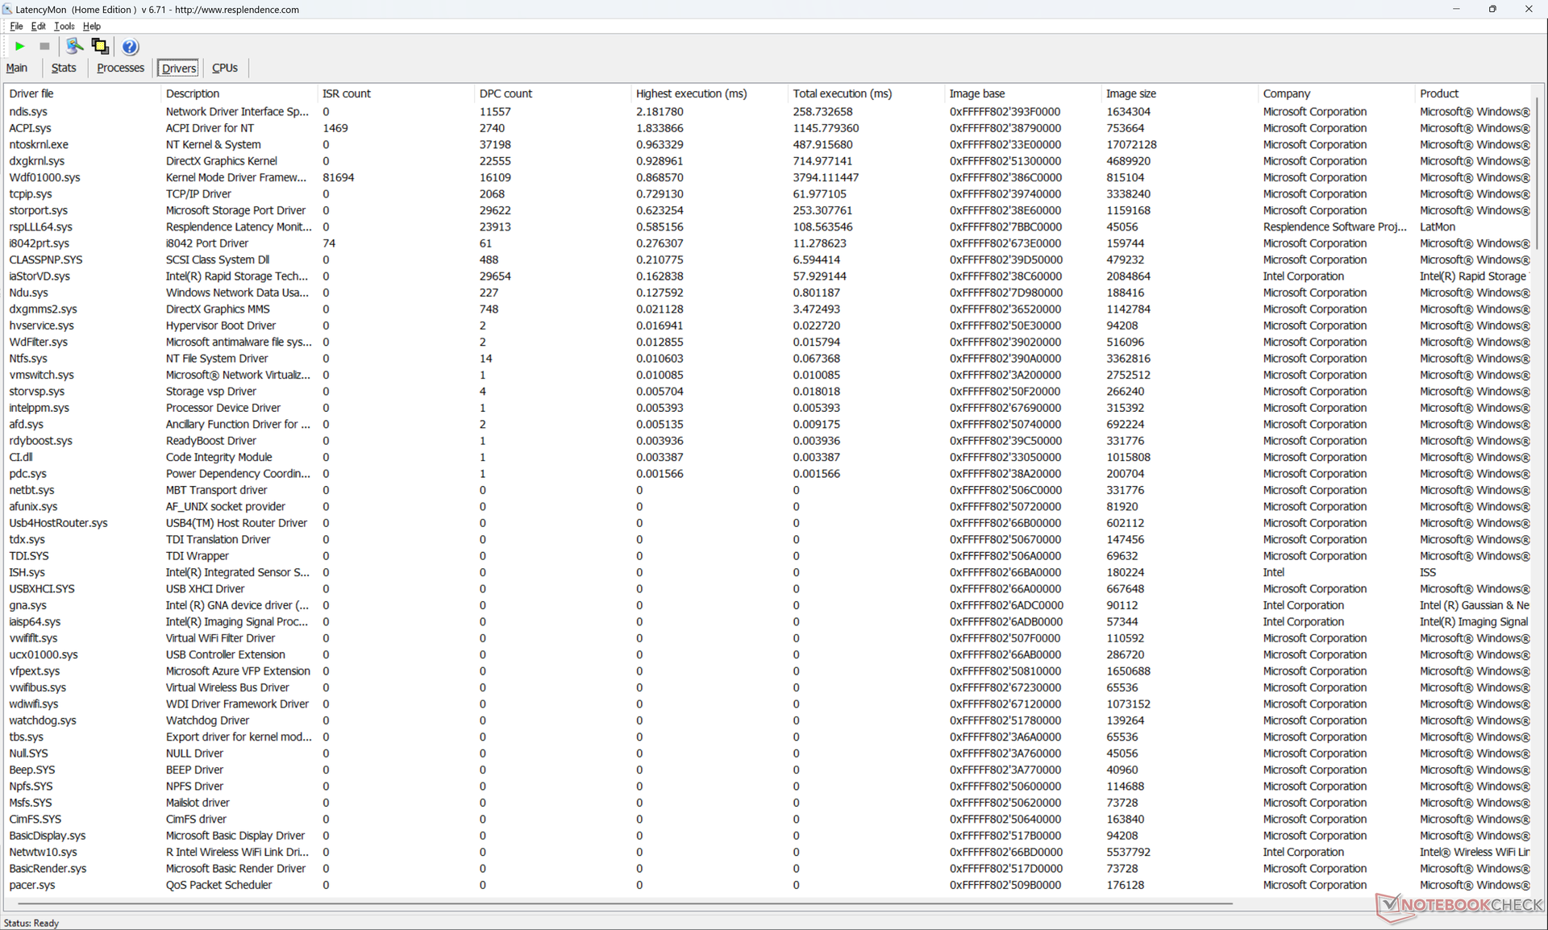
Task: Switch to the CPUs tab
Action: pyautogui.click(x=224, y=69)
